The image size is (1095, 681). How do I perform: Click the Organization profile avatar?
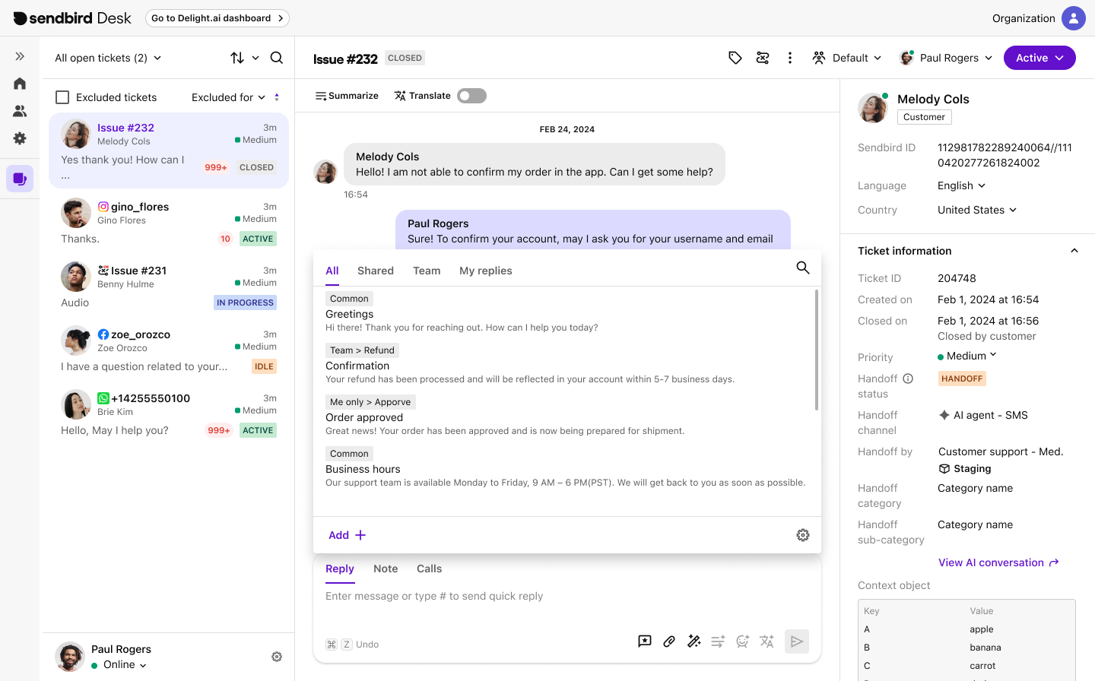(1074, 18)
